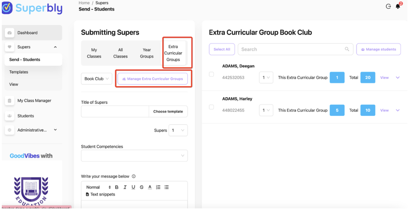Click the Choose template button
This screenshot has width=409, height=209.
168,111
